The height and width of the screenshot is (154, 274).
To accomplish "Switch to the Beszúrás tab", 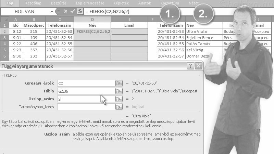I will [x=59, y=3].
